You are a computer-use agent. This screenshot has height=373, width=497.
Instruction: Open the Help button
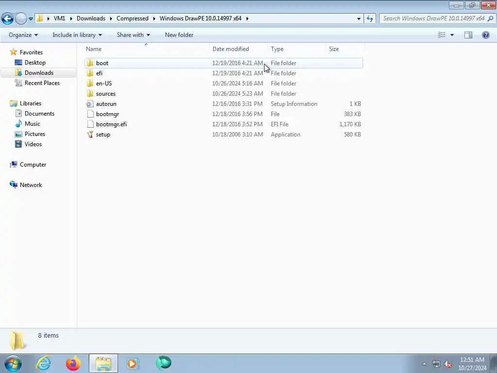click(485, 35)
